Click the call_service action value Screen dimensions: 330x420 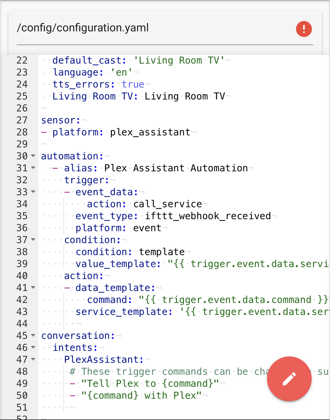168,204
